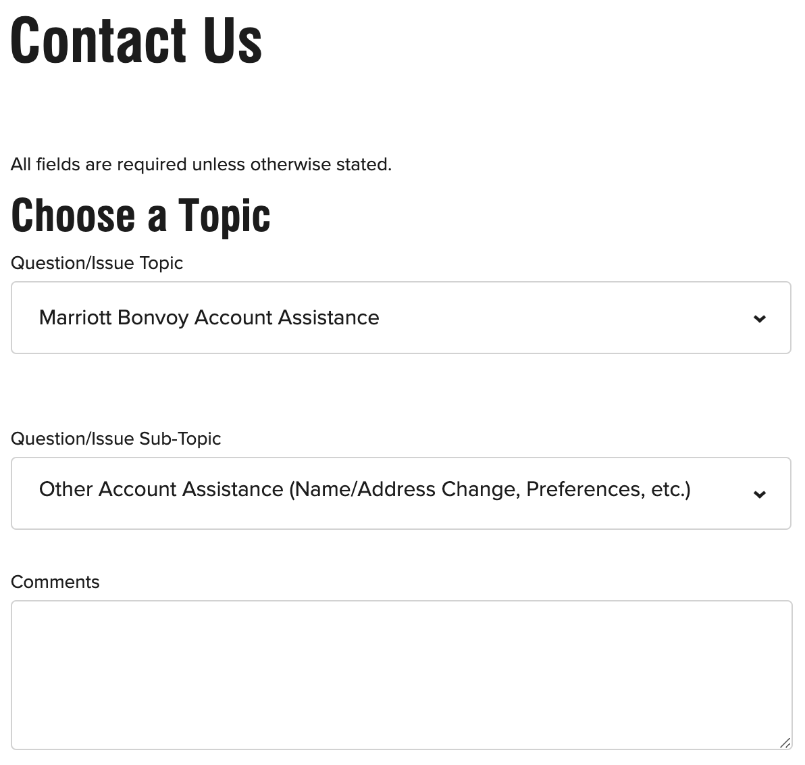Image resolution: width=805 pixels, height=765 pixels.
Task: Expand the Question/Issue Sub-Topic dropdown
Action: pos(400,493)
